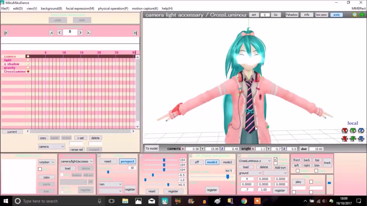Step back one frame arrow
This screenshot has height=206, width=367.
[x=59, y=33]
